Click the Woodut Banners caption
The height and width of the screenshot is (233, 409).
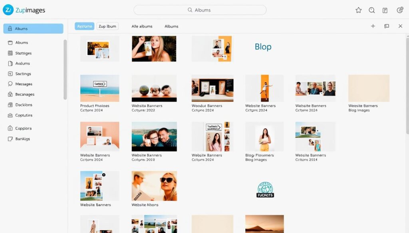[x=207, y=106]
